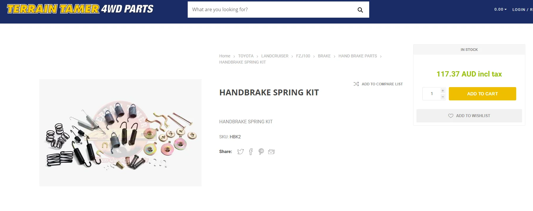This screenshot has width=533, height=211.
Task: Decrease quantity with minus stepper
Action: pyautogui.click(x=443, y=97)
